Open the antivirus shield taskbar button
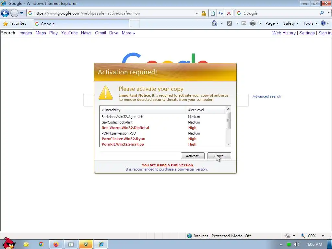Screen dimensions: 332x249 pyautogui.click(x=86, y=244)
